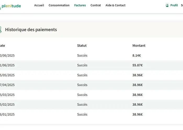Image resolution: width=183 pixels, height=130 pixels.
Task: Open the Consommation menu item
Action: 59,5
